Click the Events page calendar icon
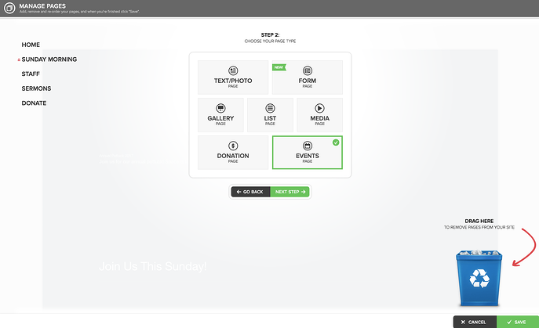Image resolution: width=539 pixels, height=328 pixels. (x=308, y=146)
